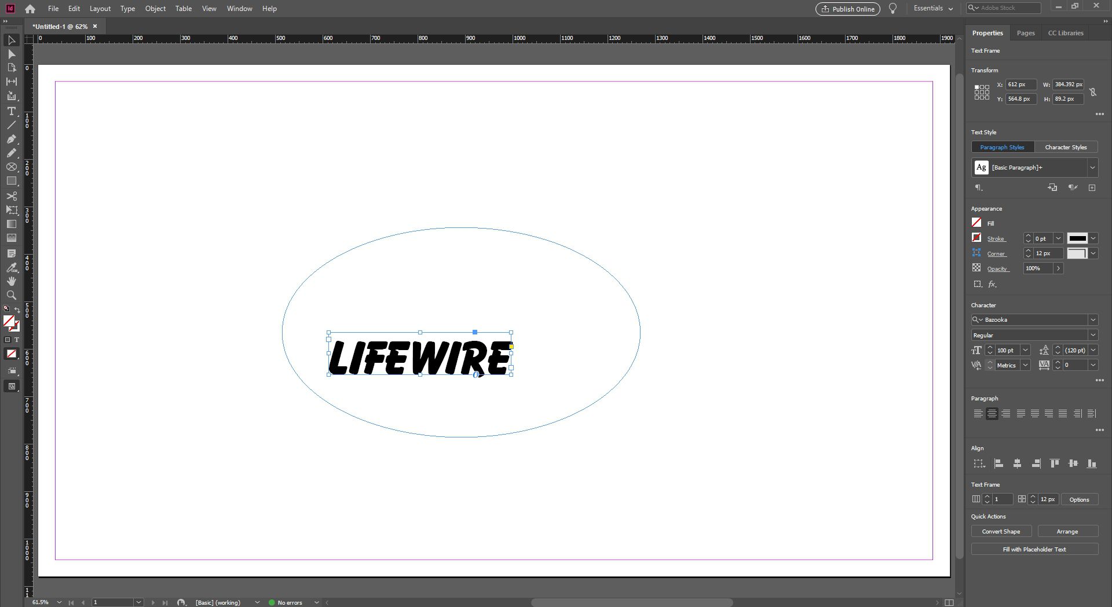This screenshot has height=607, width=1112.
Task: Click the lightbulb search icon
Action: point(892,9)
